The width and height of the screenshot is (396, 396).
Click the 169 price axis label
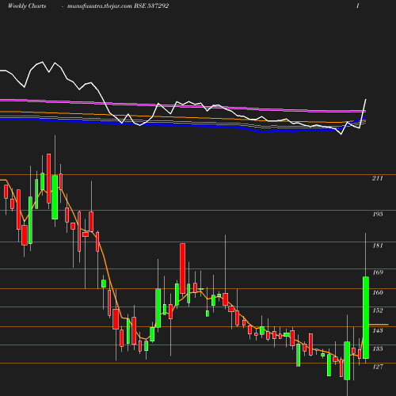point(378,272)
